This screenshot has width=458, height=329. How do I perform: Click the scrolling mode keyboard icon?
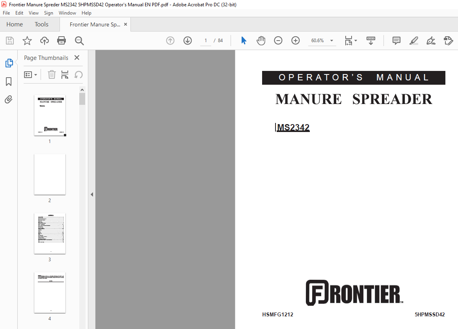pyautogui.click(x=370, y=41)
